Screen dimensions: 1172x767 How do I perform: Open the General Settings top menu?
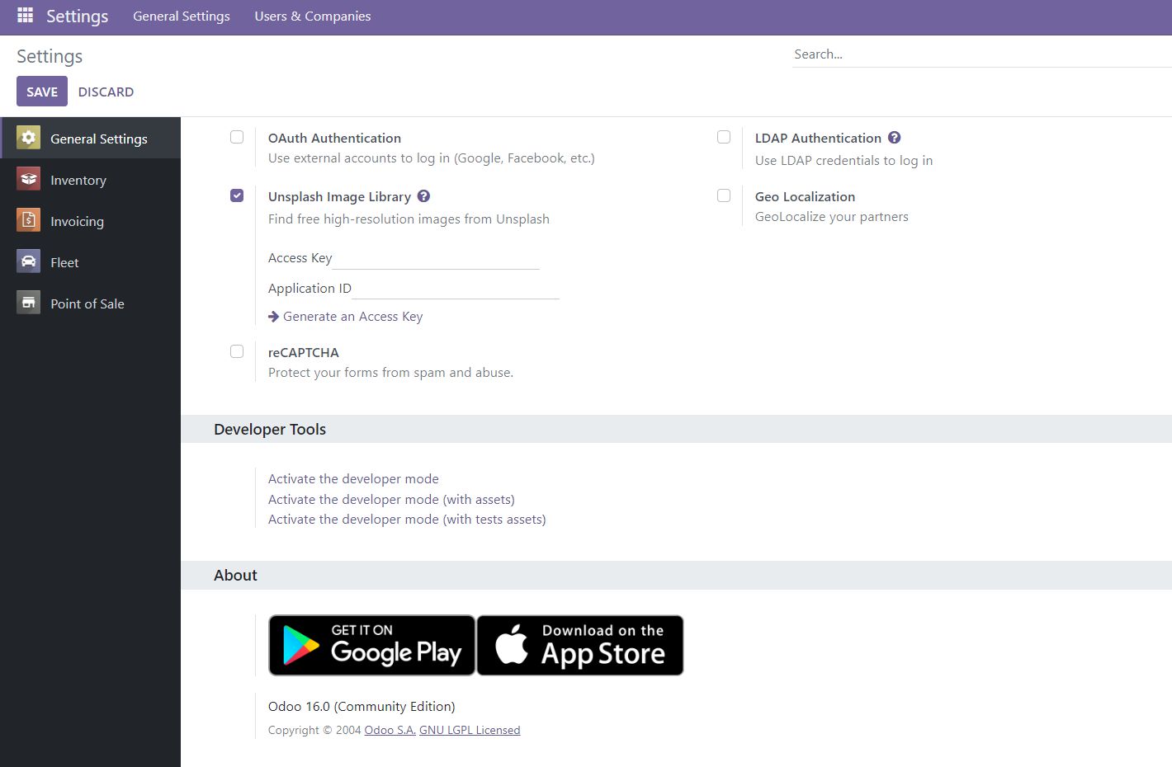pos(182,16)
